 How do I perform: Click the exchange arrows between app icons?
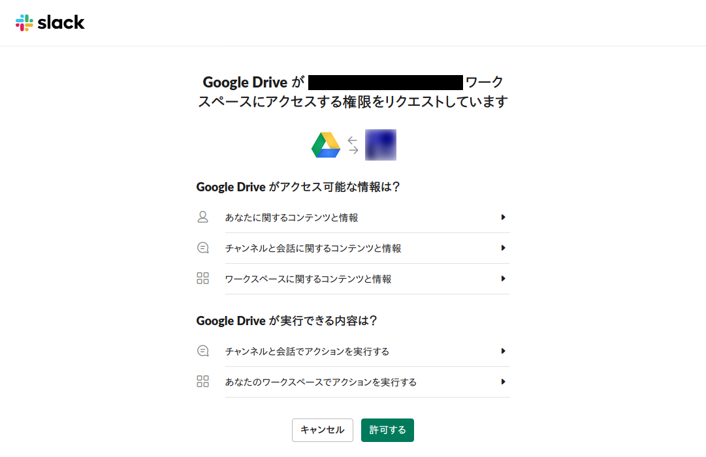click(353, 144)
